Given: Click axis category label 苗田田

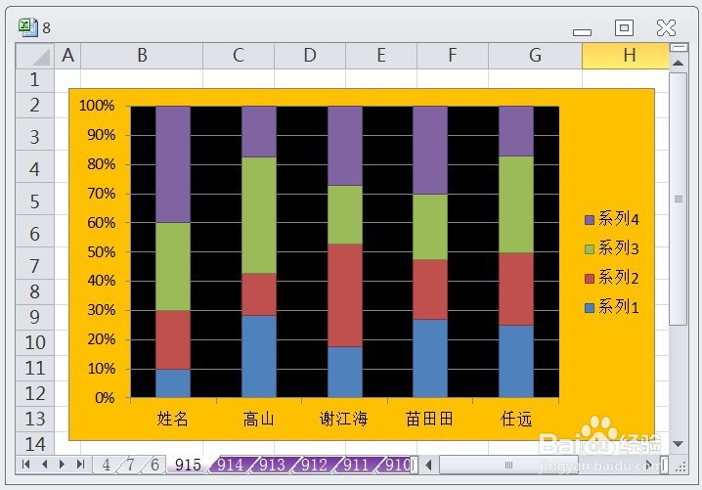Looking at the screenshot, I should (429, 419).
